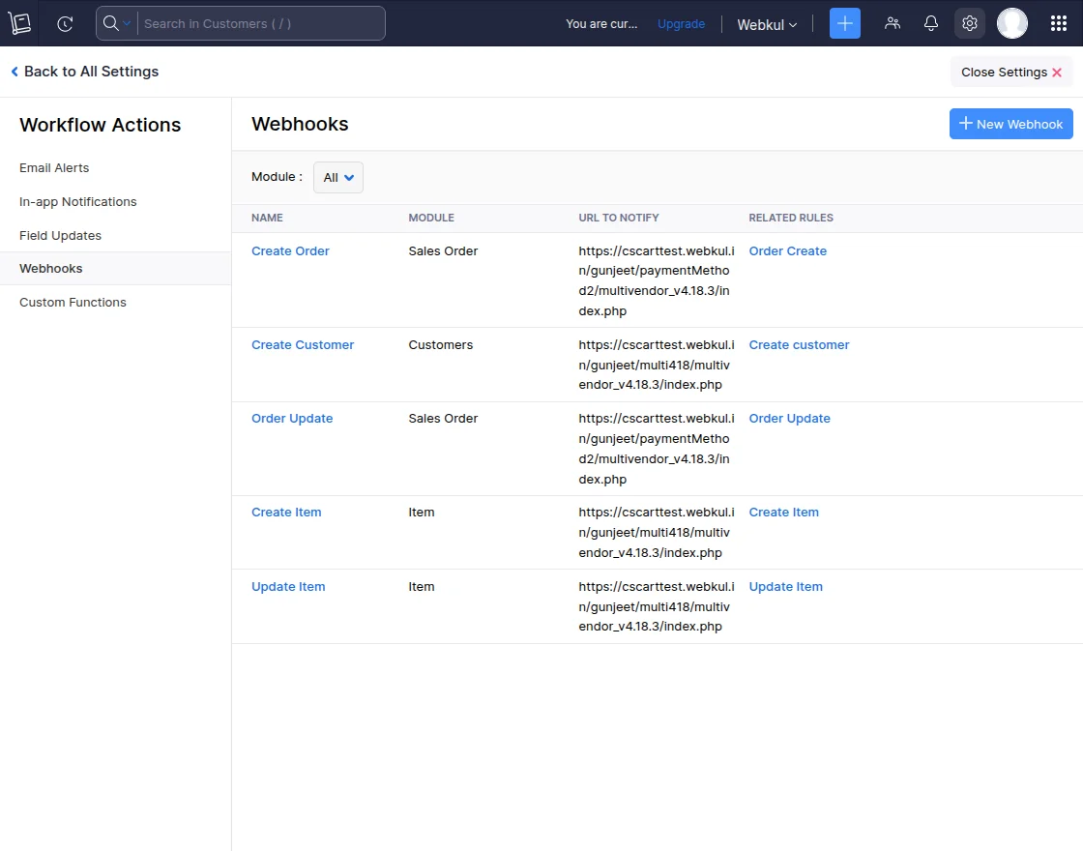1083x851 pixels.
Task: Expand the Webkul organization dropdown
Action: pos(767,24)
